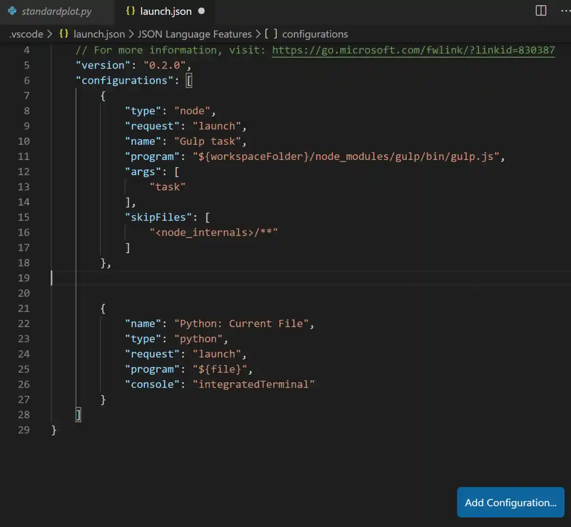Open the JSON Language Features breadcrumb
Viewport: 571px width, 527px height.
195,34
